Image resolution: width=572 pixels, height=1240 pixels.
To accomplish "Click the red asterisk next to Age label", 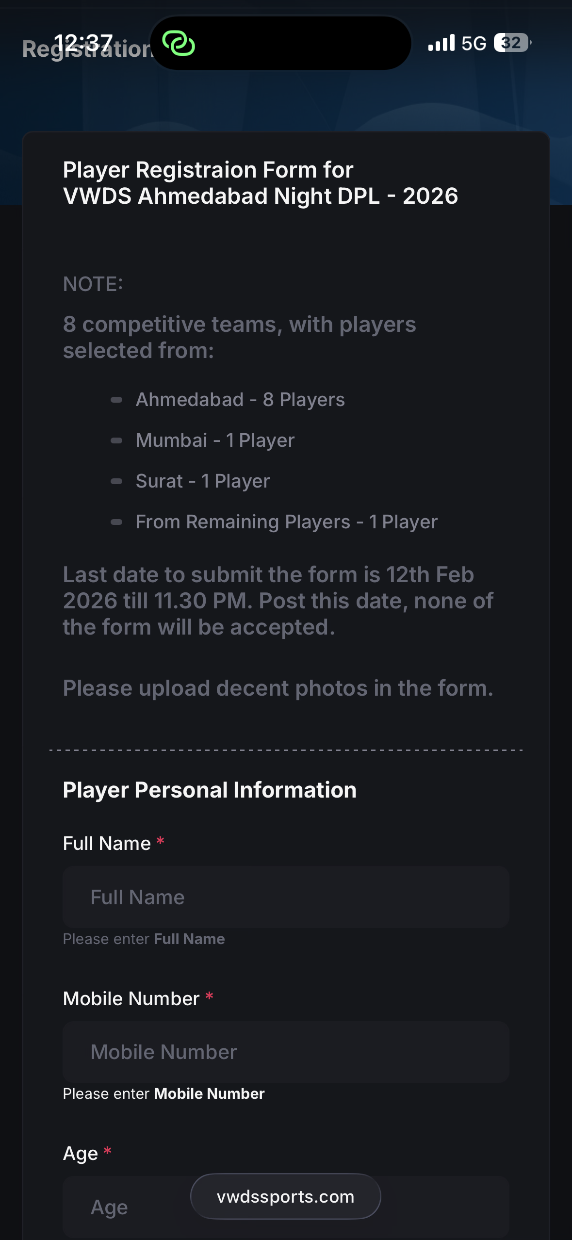I will click(x=108, y=1151).
